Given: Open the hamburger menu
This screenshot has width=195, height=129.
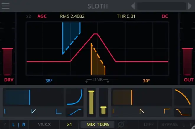Looking at the screenshot, I should coord(6,6).
